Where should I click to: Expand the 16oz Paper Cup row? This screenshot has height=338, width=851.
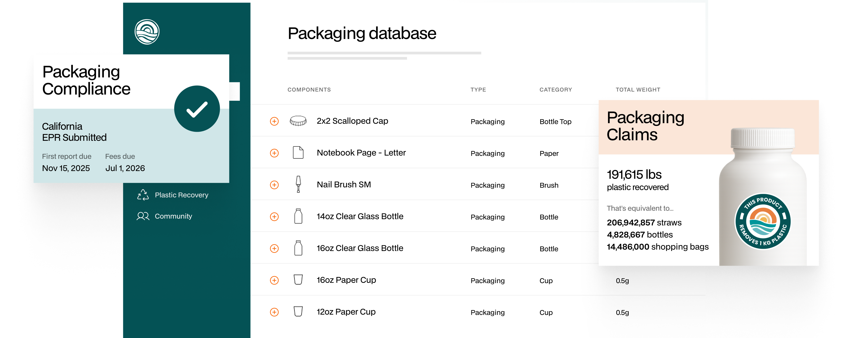(274, 280)
